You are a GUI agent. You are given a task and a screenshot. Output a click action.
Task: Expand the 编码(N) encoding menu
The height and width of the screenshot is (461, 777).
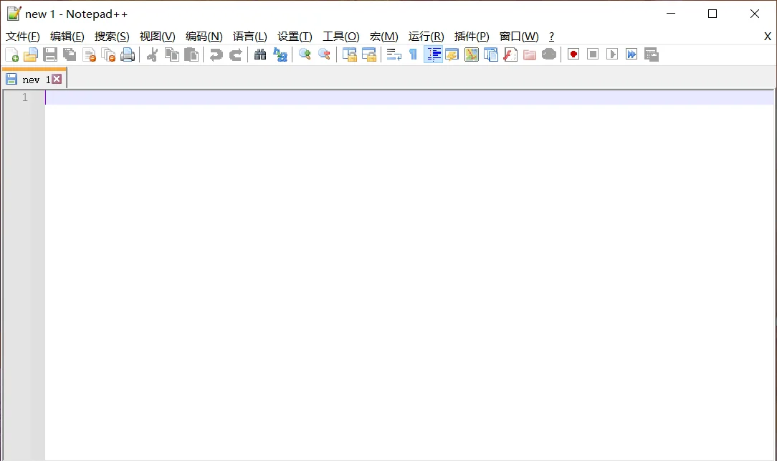click(204, 37)
